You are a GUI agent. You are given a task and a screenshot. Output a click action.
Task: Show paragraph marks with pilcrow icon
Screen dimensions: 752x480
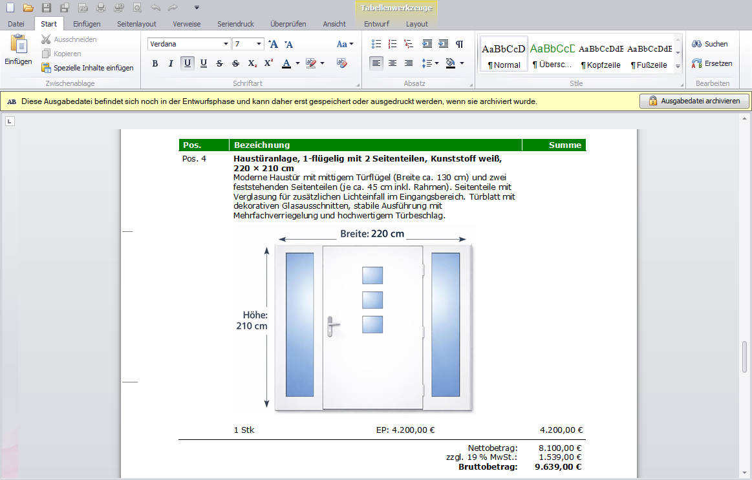(459, 44)
